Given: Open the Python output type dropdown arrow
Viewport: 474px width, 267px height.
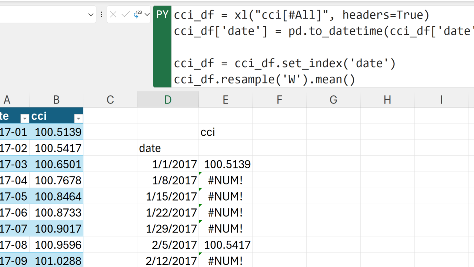Looking at the screenshot, I should coord(147,14).
